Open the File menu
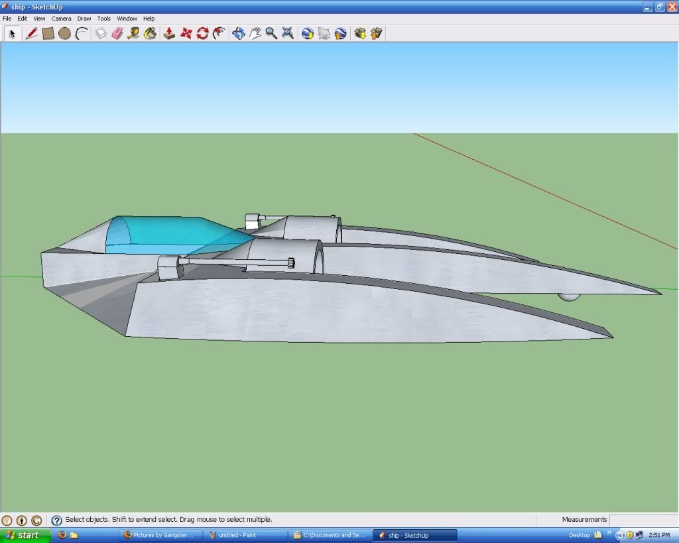 pos(7,19)
